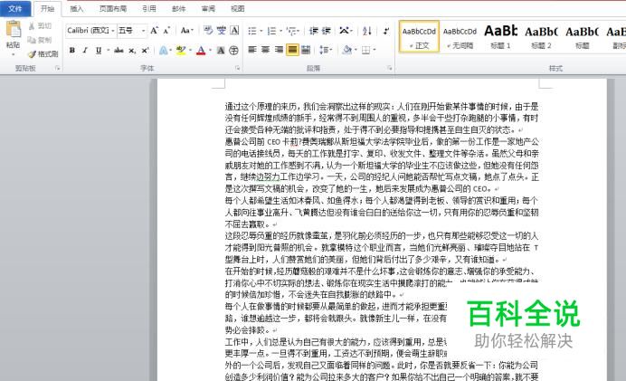
Task: Apply paragraph shading fill bucket
Action: 347,50
